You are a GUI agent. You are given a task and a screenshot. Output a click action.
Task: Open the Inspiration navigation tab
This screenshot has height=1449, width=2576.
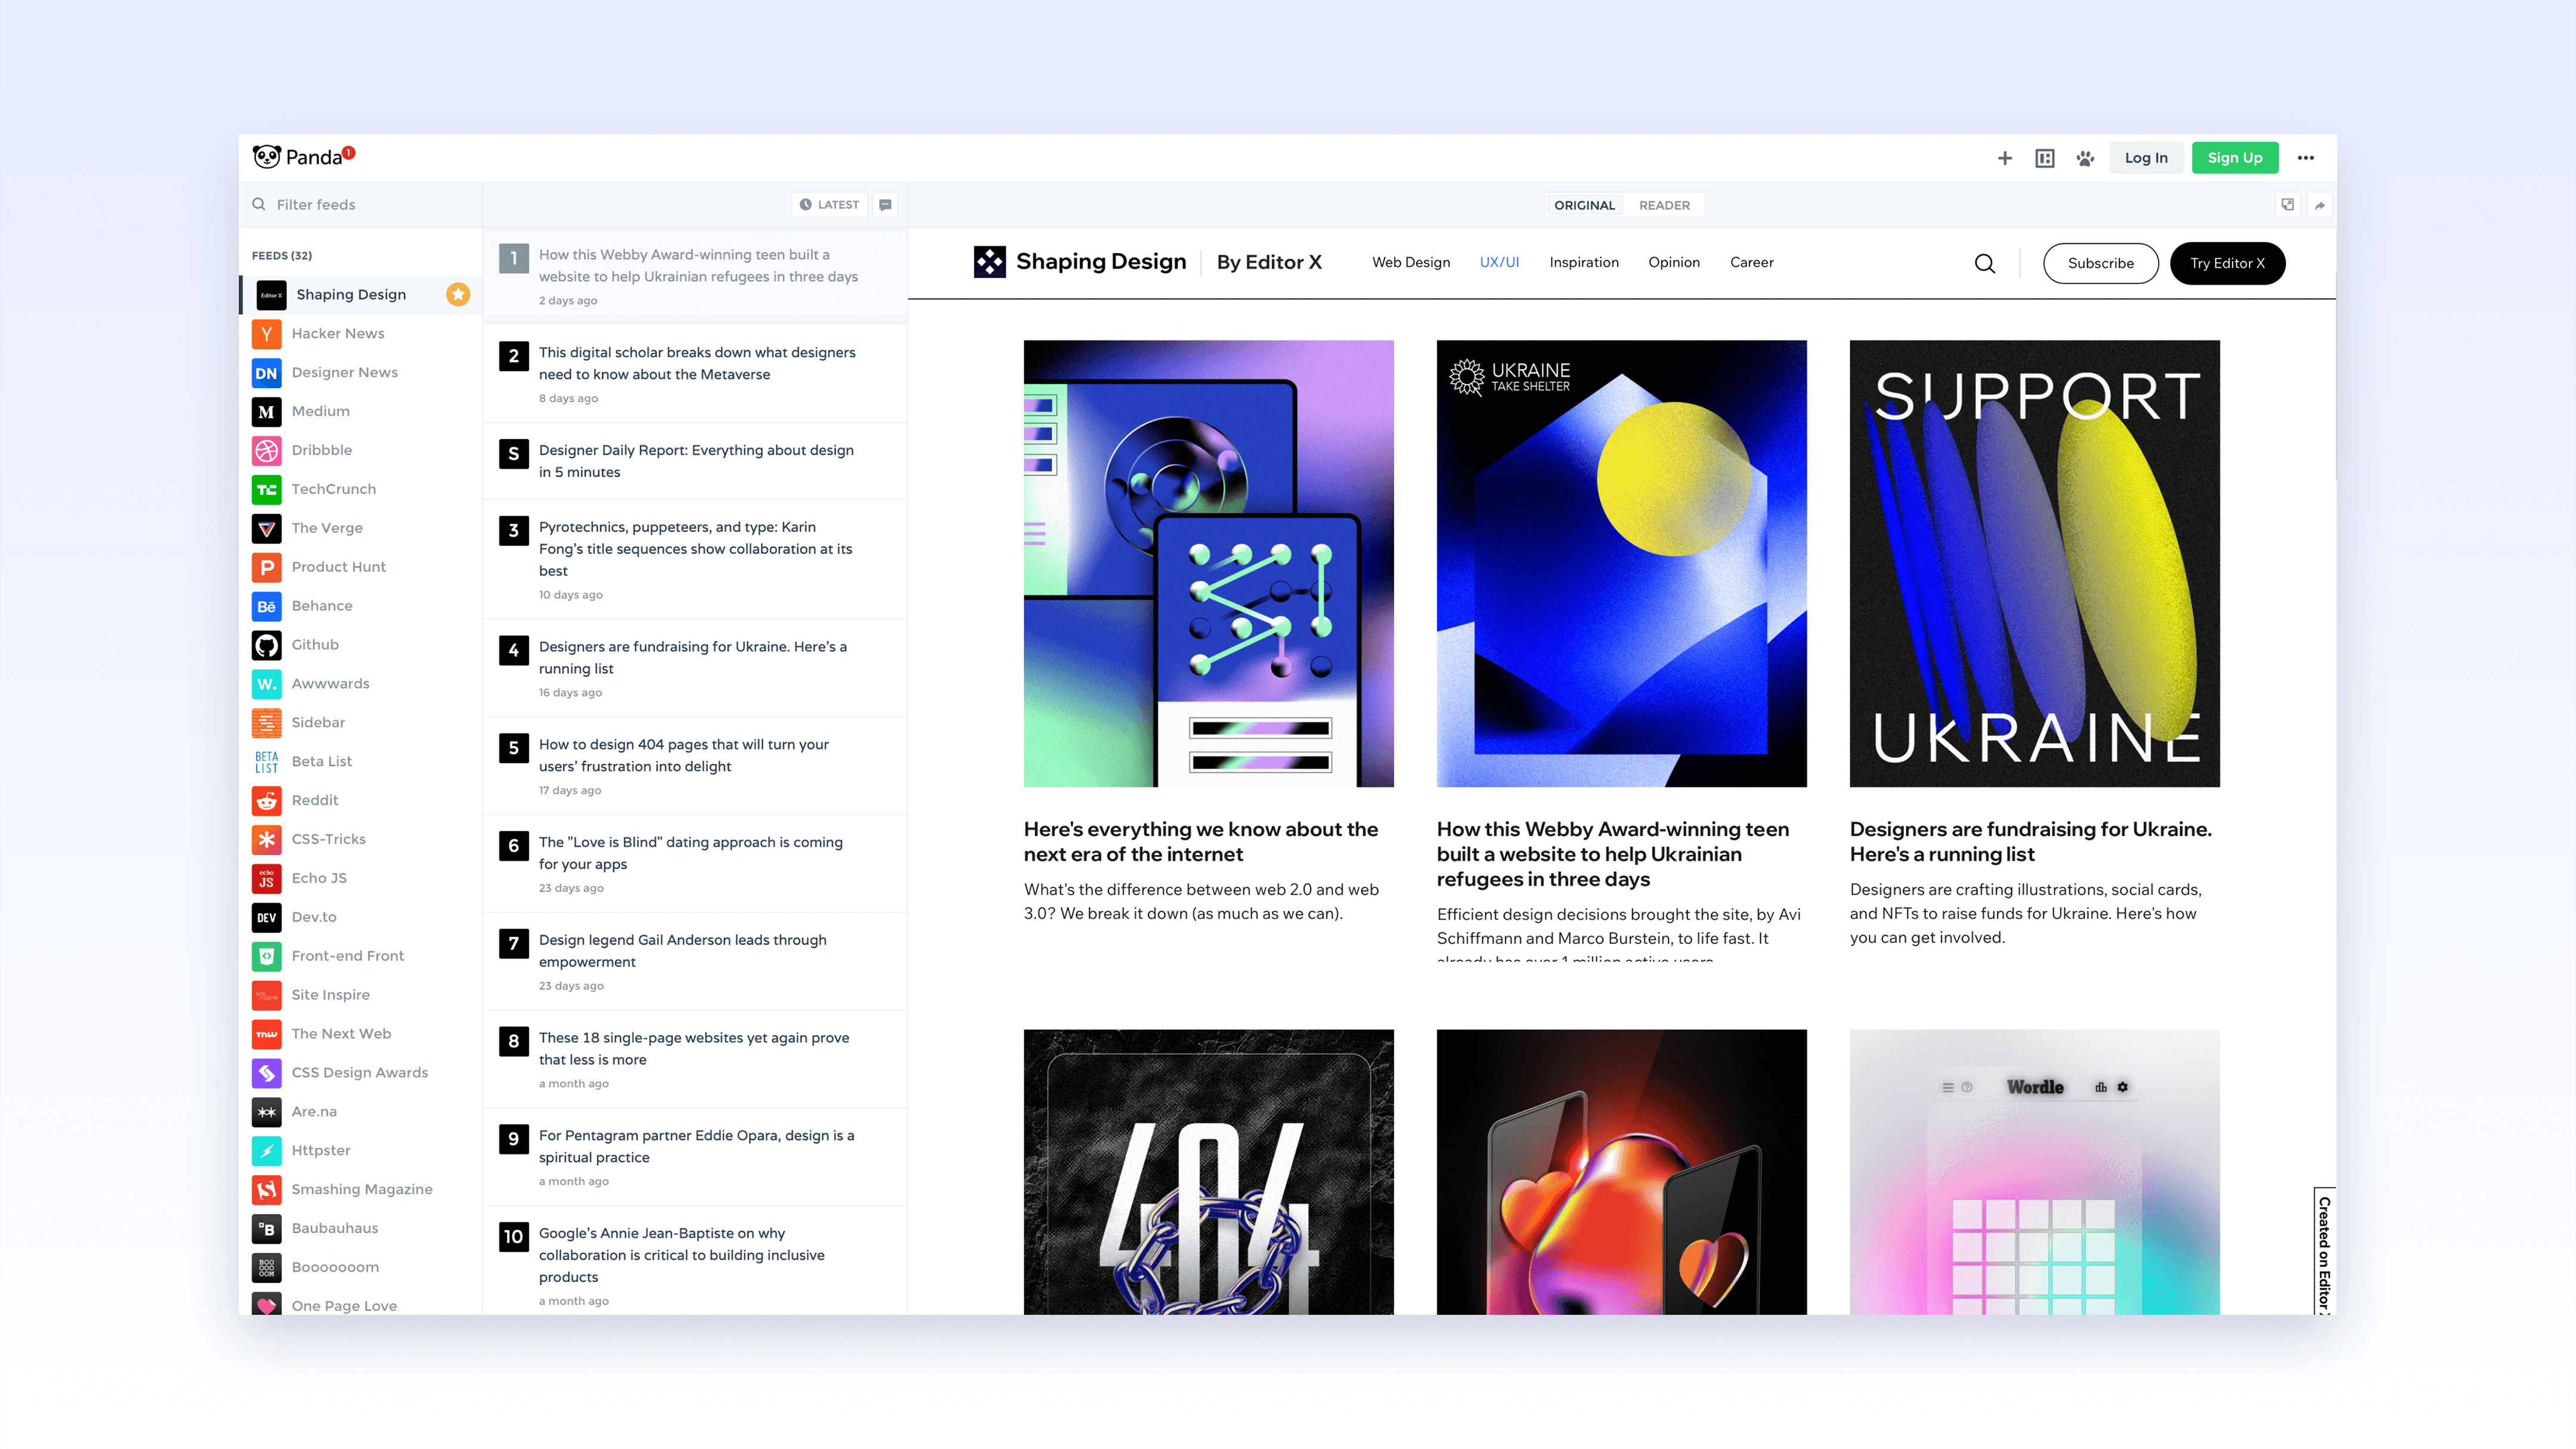click(1584, 262)
